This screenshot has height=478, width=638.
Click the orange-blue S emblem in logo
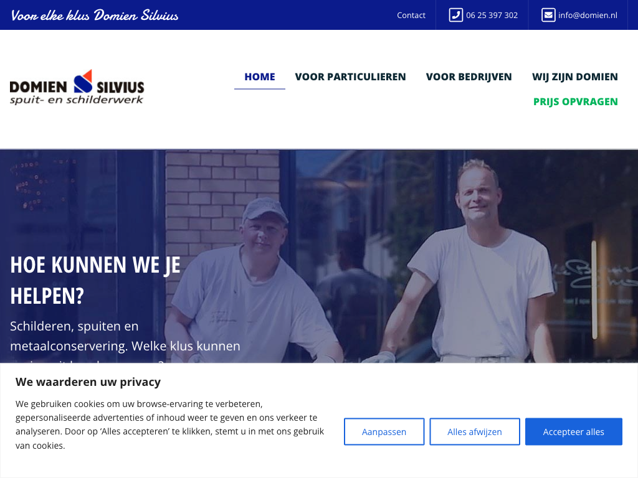click(83, 82)
